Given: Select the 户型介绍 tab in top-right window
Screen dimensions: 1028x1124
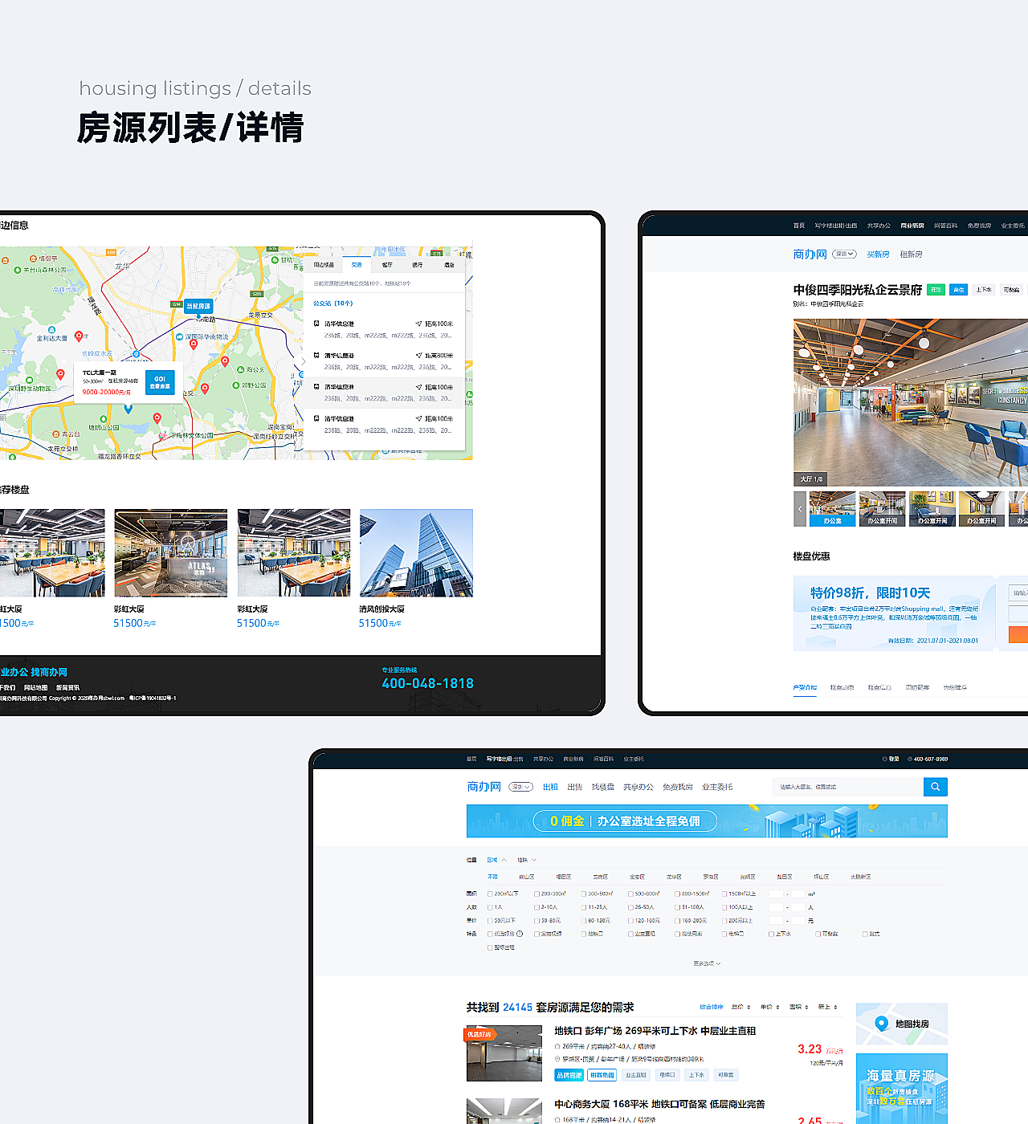Looking at the screenshot, I should click(x=805, y=688).
